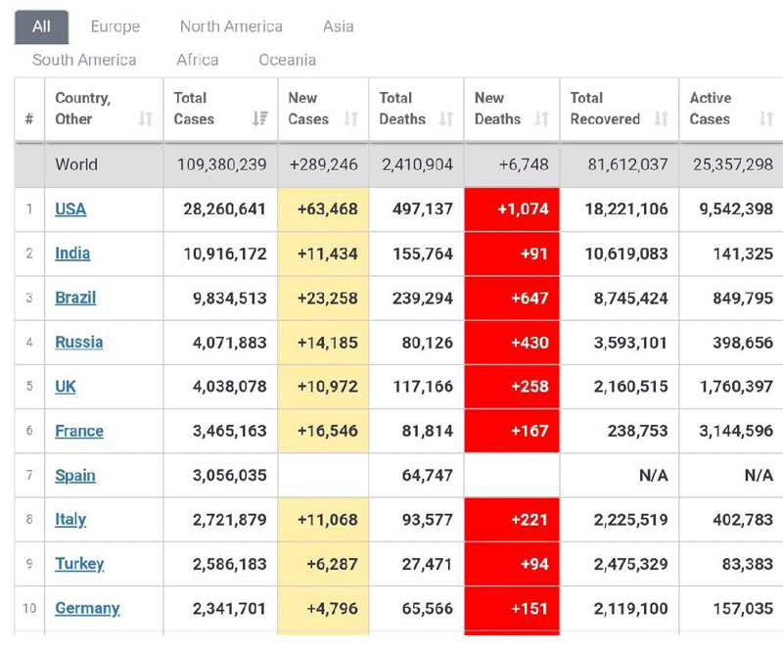The image size is (783, 648).
Task: View South America statistics tab
Action: [83, 61]
